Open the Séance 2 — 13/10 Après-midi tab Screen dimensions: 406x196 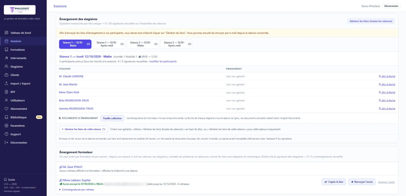click(177, 44)
